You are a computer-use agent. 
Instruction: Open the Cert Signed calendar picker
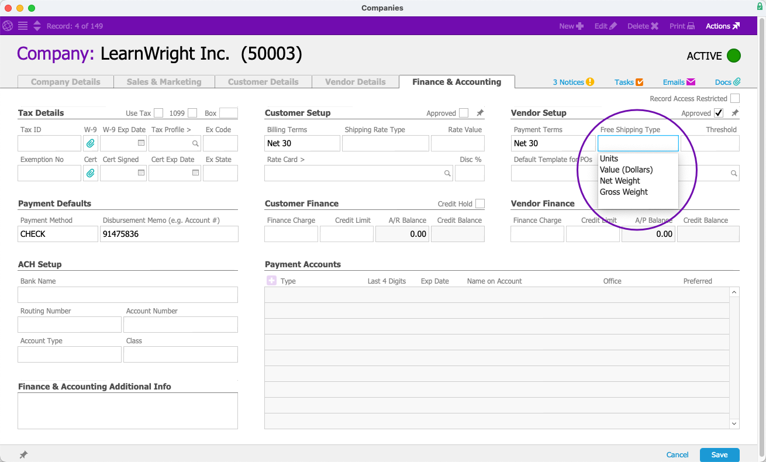141,173
